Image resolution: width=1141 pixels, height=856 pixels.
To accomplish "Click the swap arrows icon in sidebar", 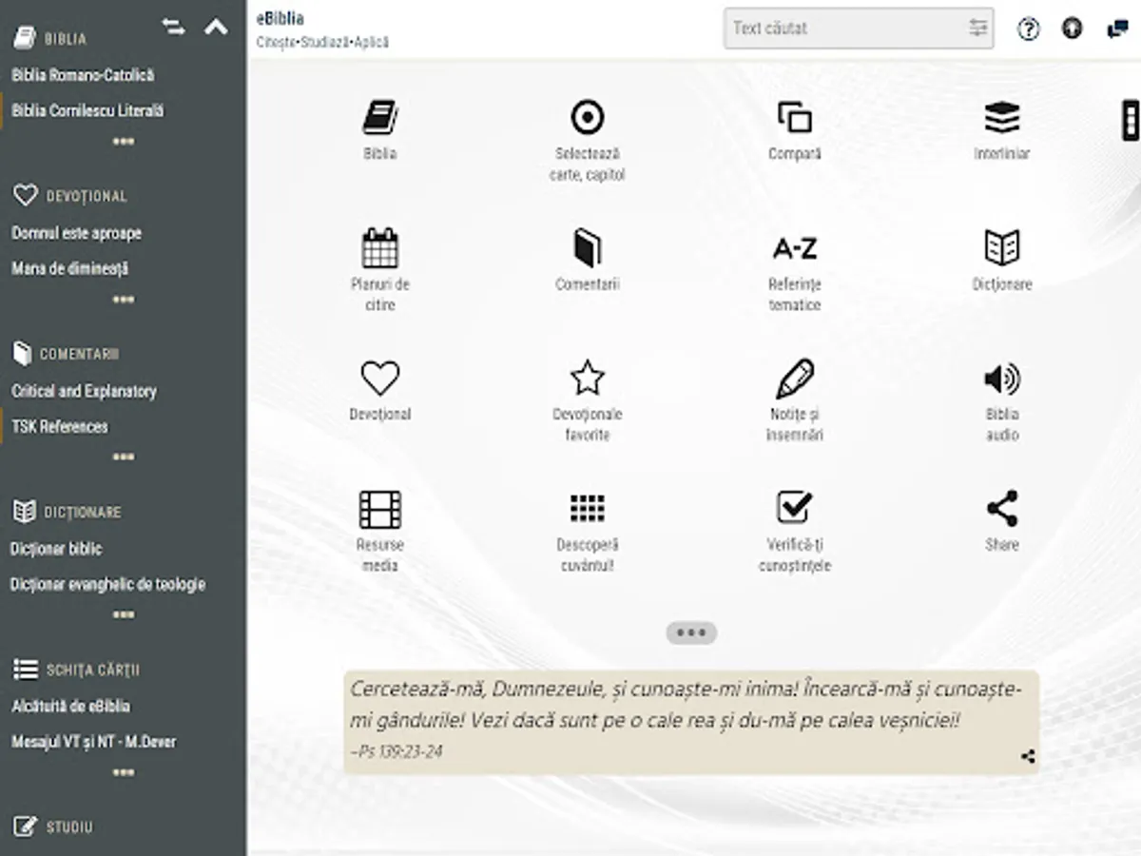I will (173, 27).
